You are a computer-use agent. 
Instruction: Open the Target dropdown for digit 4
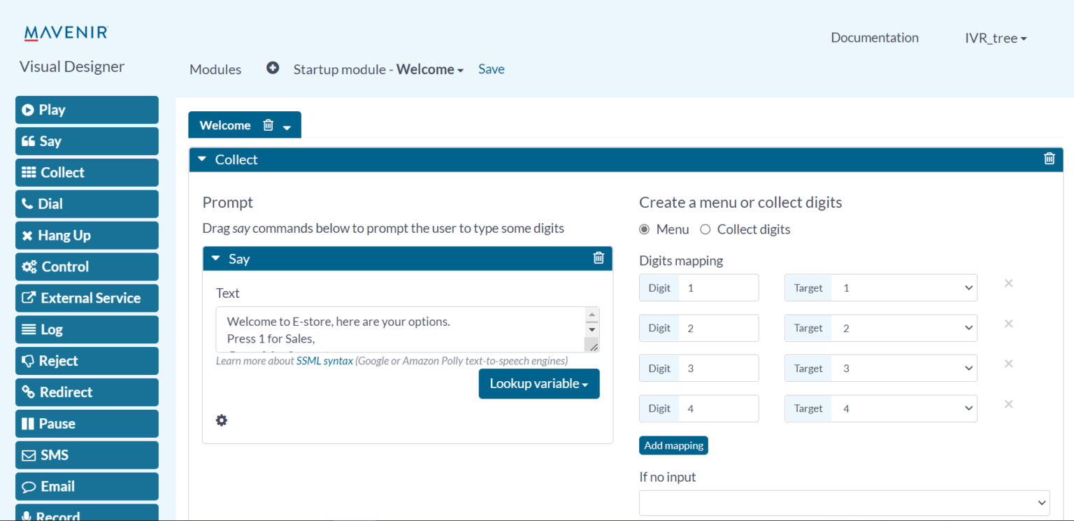[904, 408]
